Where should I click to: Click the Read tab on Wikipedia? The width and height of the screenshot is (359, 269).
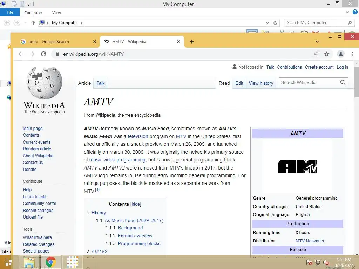(x=224, y=83)
